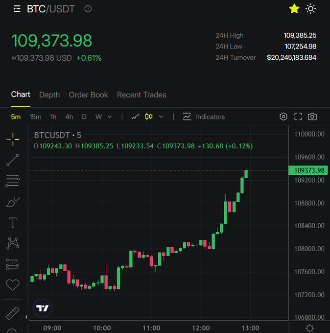Select the XABCD pattern tool
This screenshot has width=330, height=333.
[x=13, y=243]
